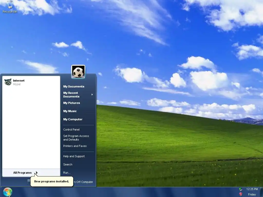The height and width of the screenshot is (197, 263).
Task: Click the Friday day label in the tray
Action: [252, 194]
